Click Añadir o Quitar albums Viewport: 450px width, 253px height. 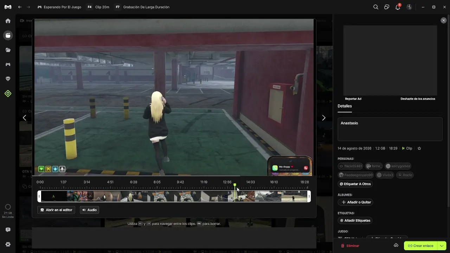tap(356, 202)
